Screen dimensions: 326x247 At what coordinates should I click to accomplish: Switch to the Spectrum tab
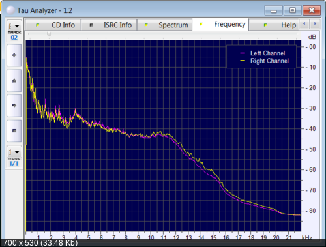click(x=165, y=25)
